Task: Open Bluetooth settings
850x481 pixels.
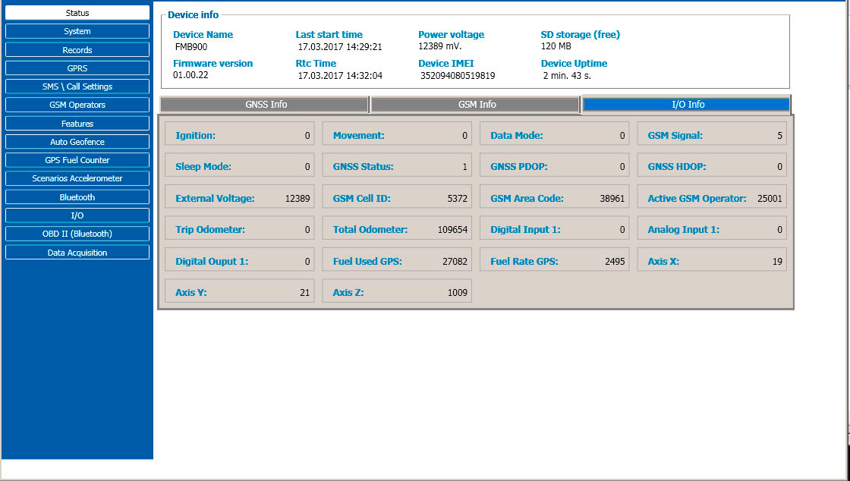Action: point(77,197)
